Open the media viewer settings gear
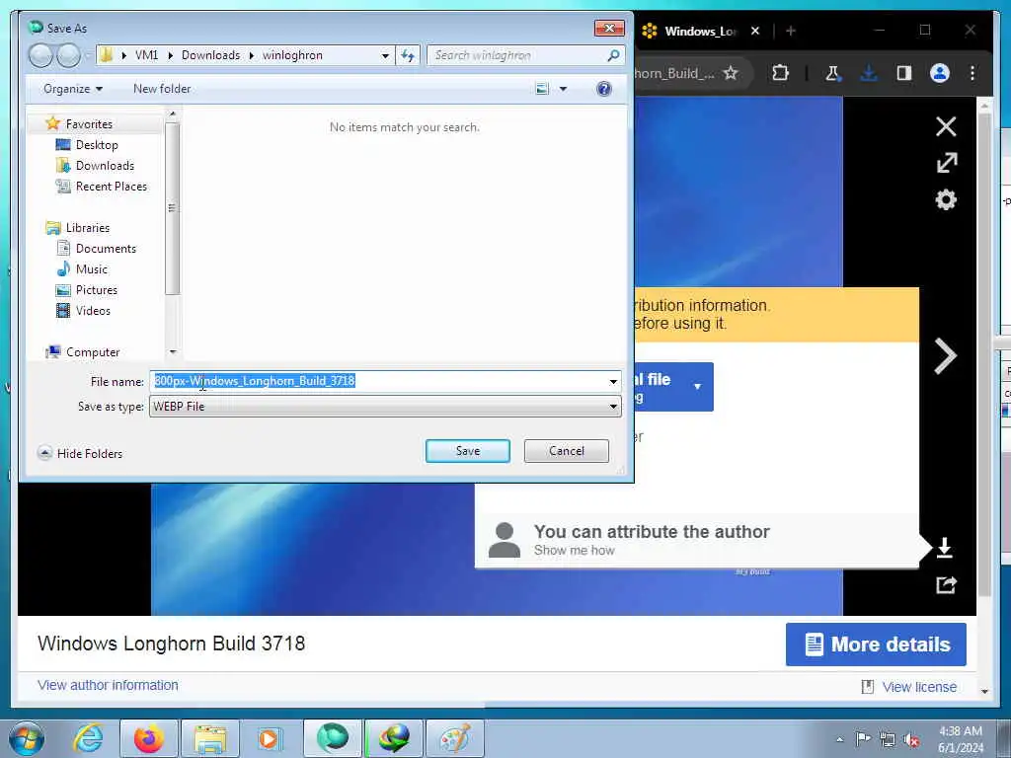The image size is (1011, 758). [x=946, y=199]
